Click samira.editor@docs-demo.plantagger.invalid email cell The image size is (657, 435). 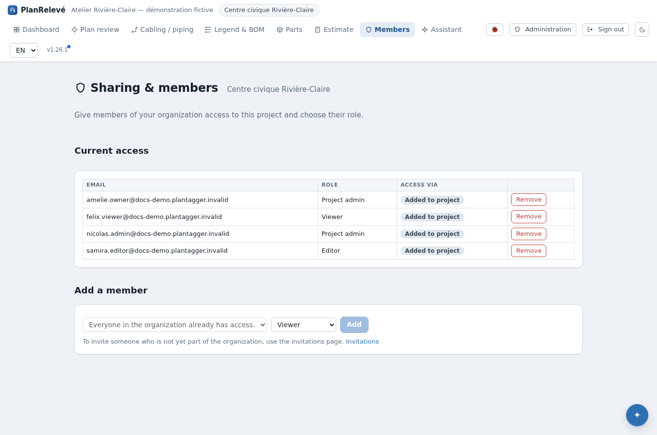(200, 251)
